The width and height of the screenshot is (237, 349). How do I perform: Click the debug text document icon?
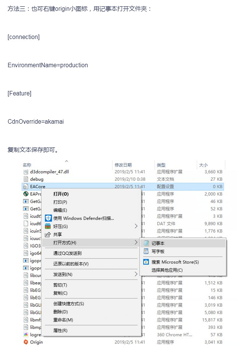[x=26, y=179]
